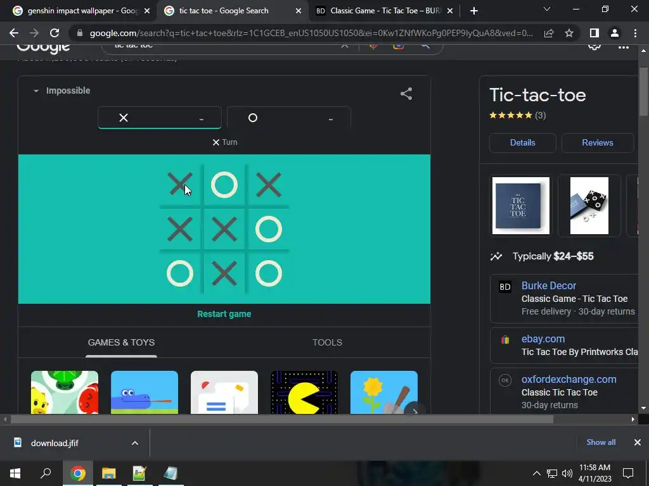
Task: Open the oxfordexchange.com link
Action: [569, 380]
